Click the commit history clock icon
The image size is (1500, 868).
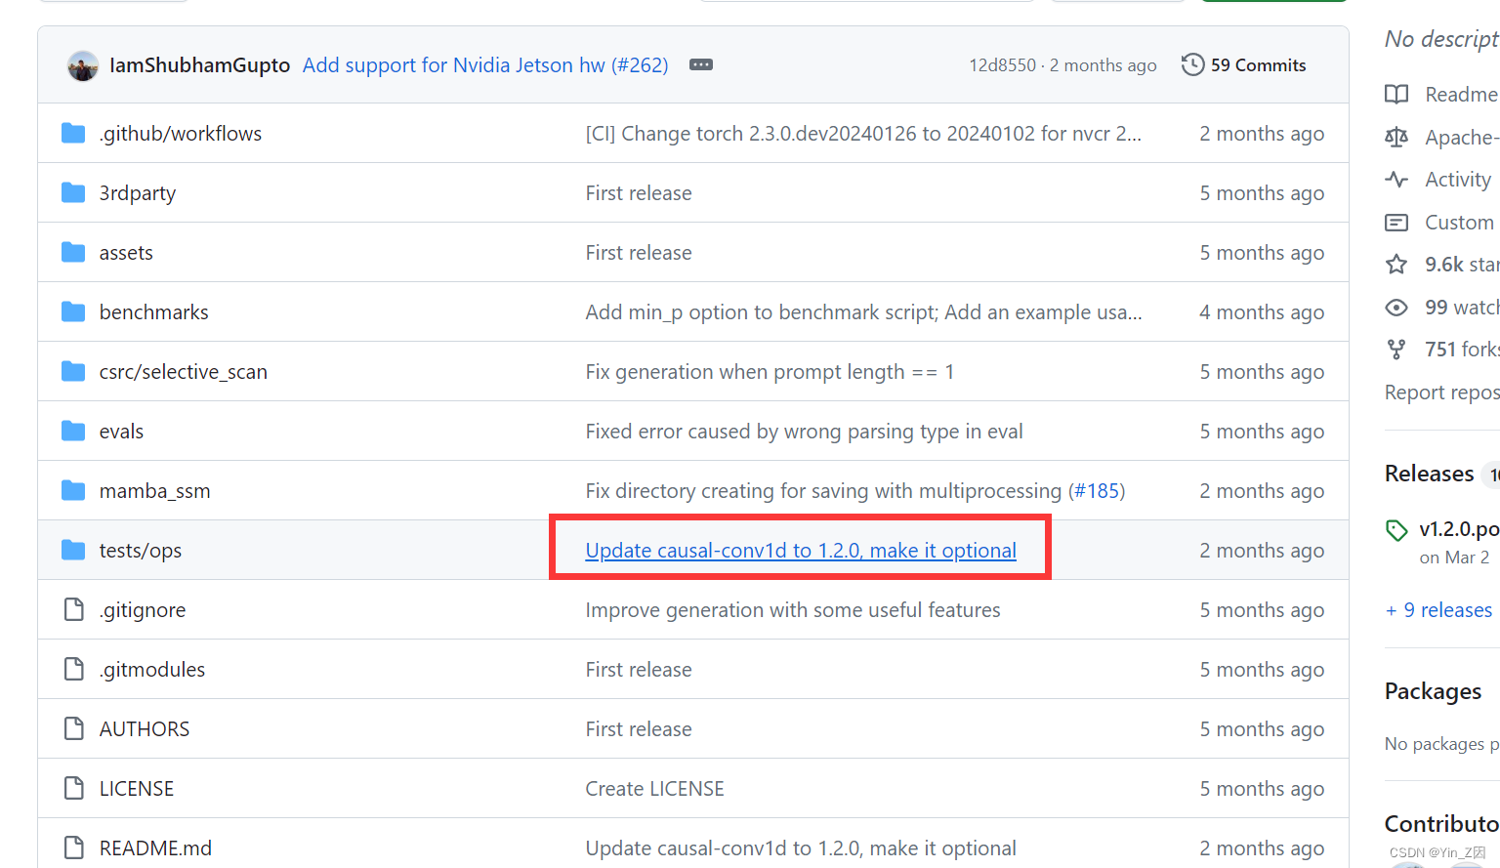tap(1192, 64)
